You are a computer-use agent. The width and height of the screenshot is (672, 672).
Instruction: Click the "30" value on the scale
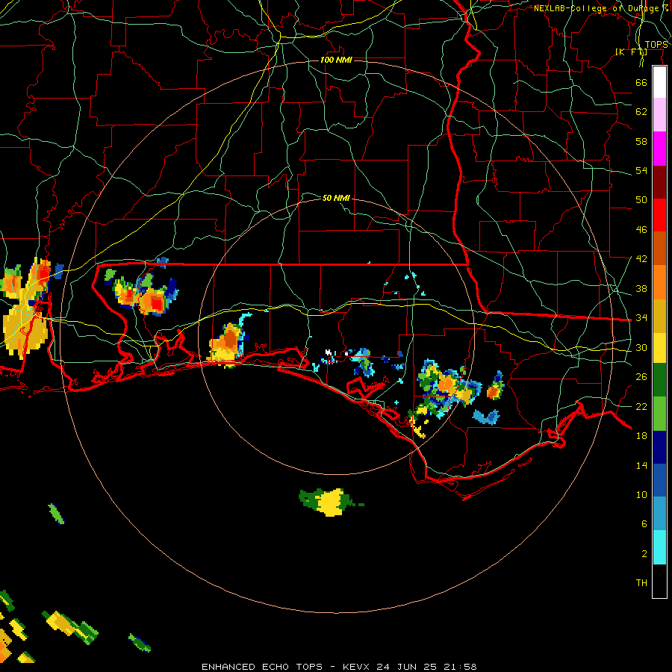coord(641,347)
